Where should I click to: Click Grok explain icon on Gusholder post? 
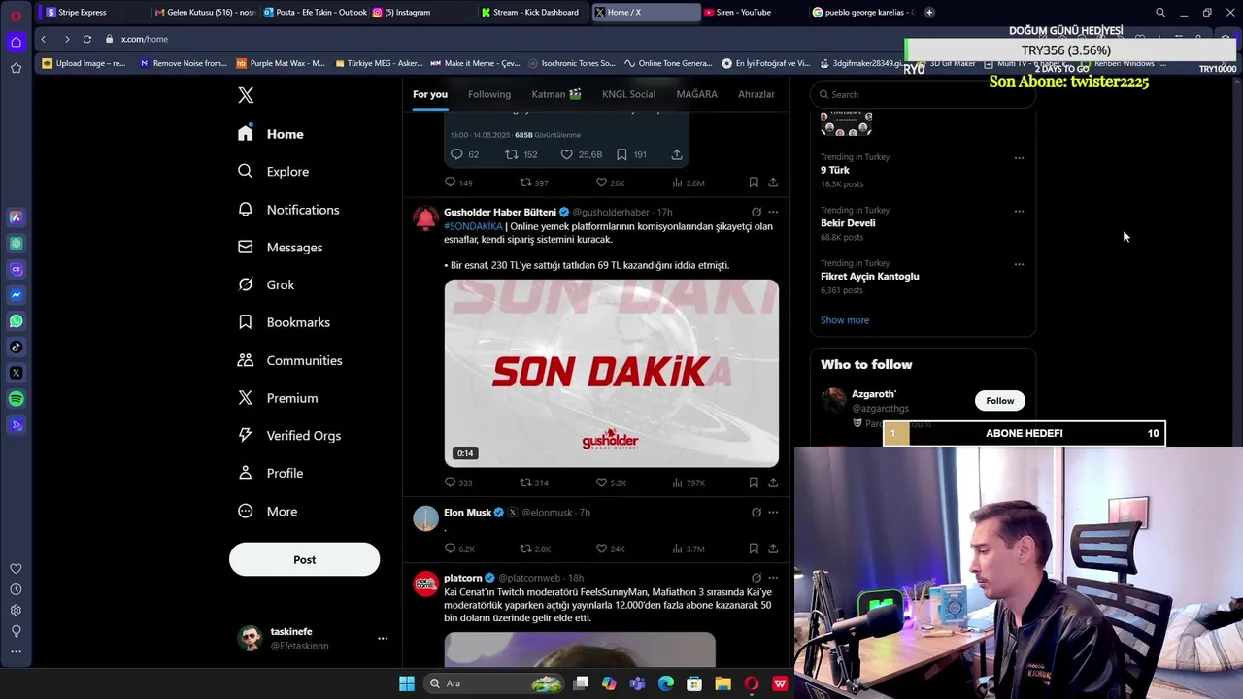pyautogui.click(x=756, y=212)
